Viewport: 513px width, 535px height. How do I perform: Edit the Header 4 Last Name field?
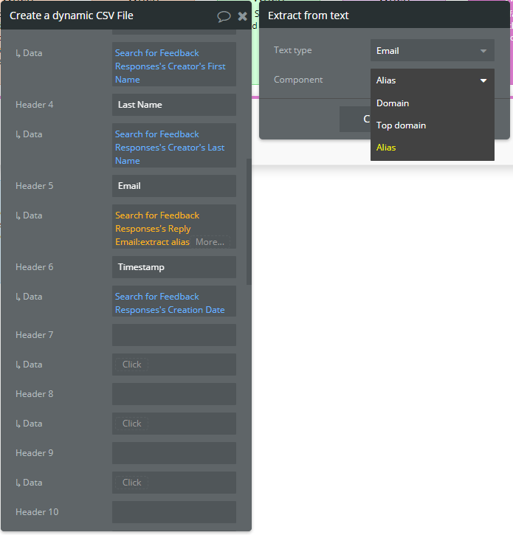tap(174, 105)
